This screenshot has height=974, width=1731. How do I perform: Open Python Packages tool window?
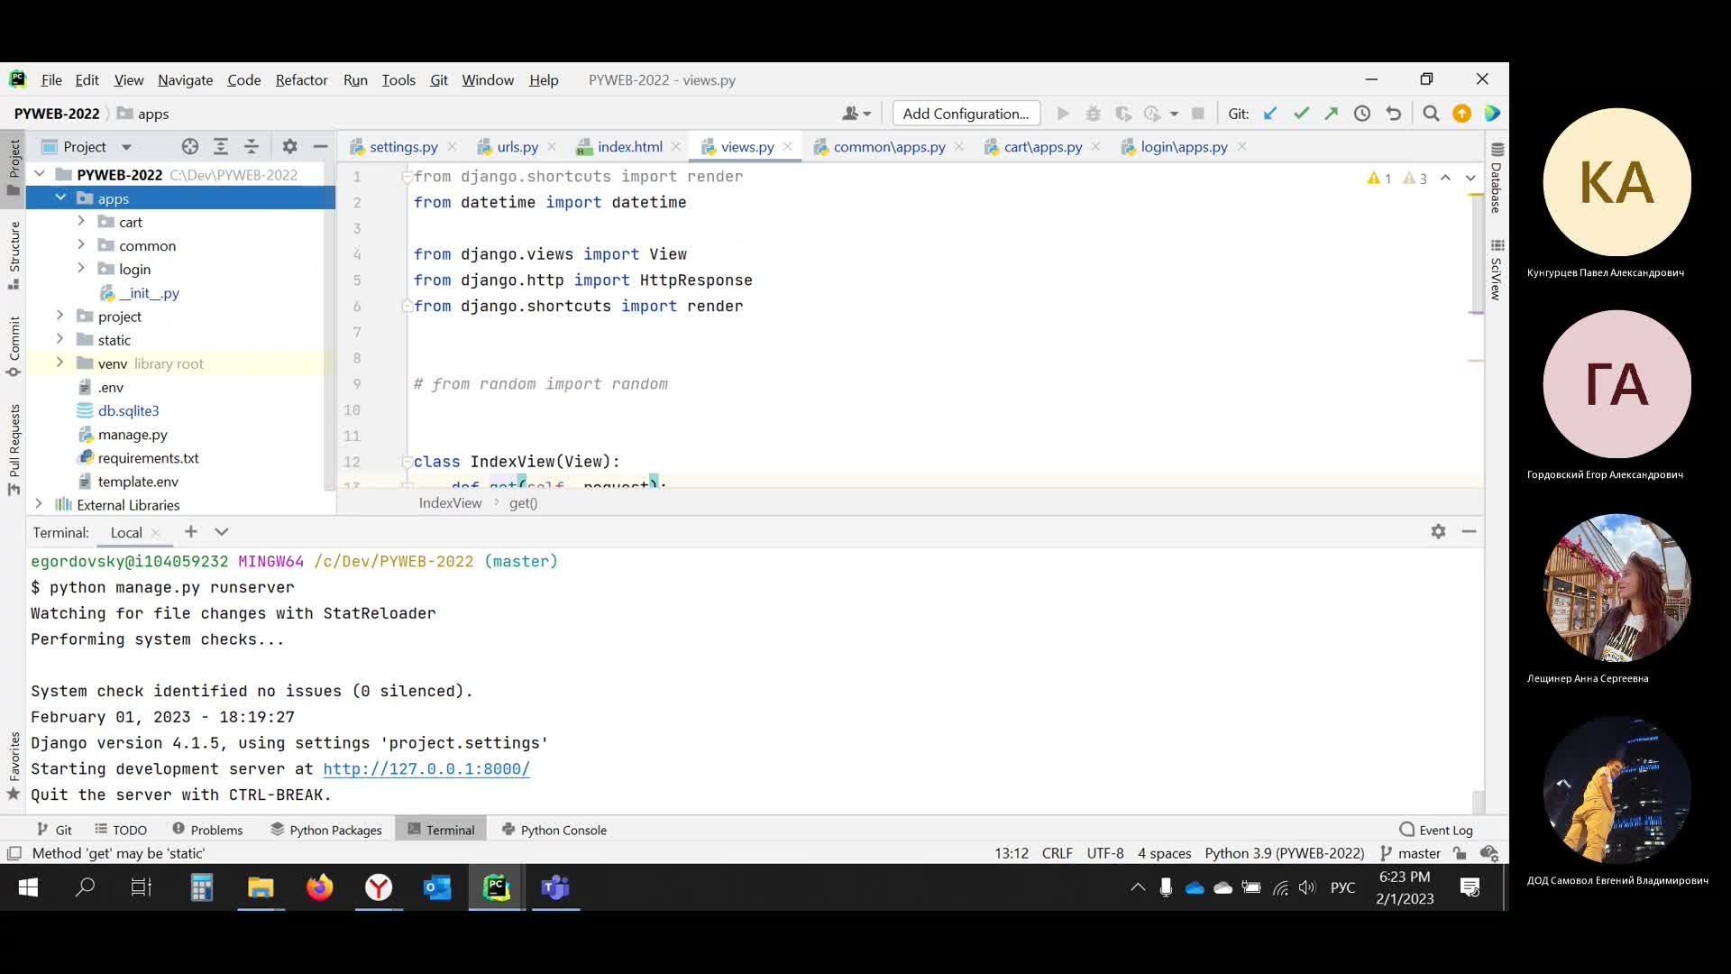tap(326, 830)
